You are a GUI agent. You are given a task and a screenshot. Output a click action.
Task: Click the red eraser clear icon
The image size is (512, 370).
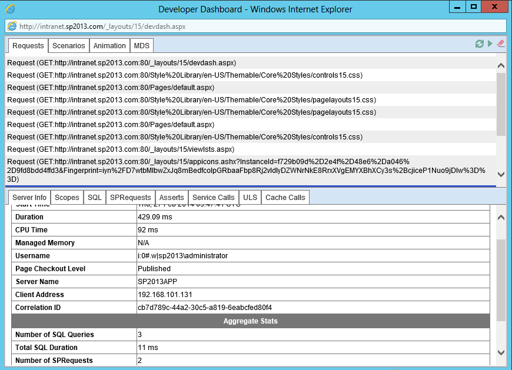point(501,44)
